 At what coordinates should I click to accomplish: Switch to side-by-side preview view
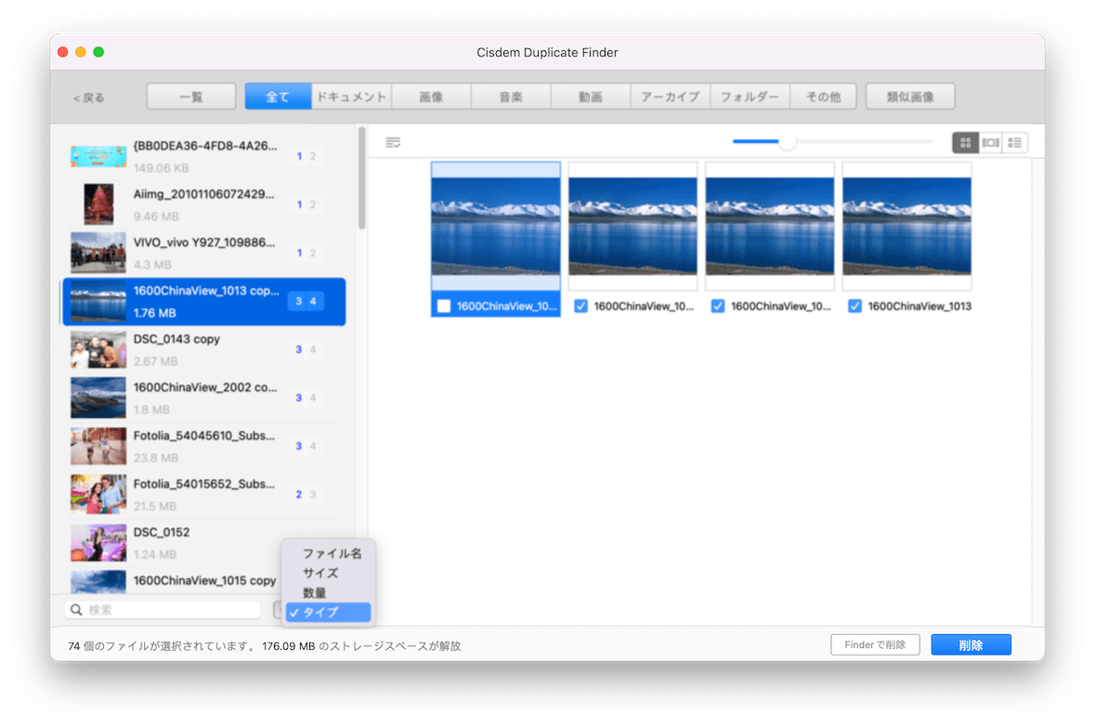(990, 142)
